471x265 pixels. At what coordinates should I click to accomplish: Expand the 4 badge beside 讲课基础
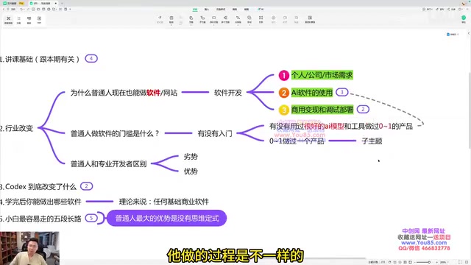(x=91, y=58)
